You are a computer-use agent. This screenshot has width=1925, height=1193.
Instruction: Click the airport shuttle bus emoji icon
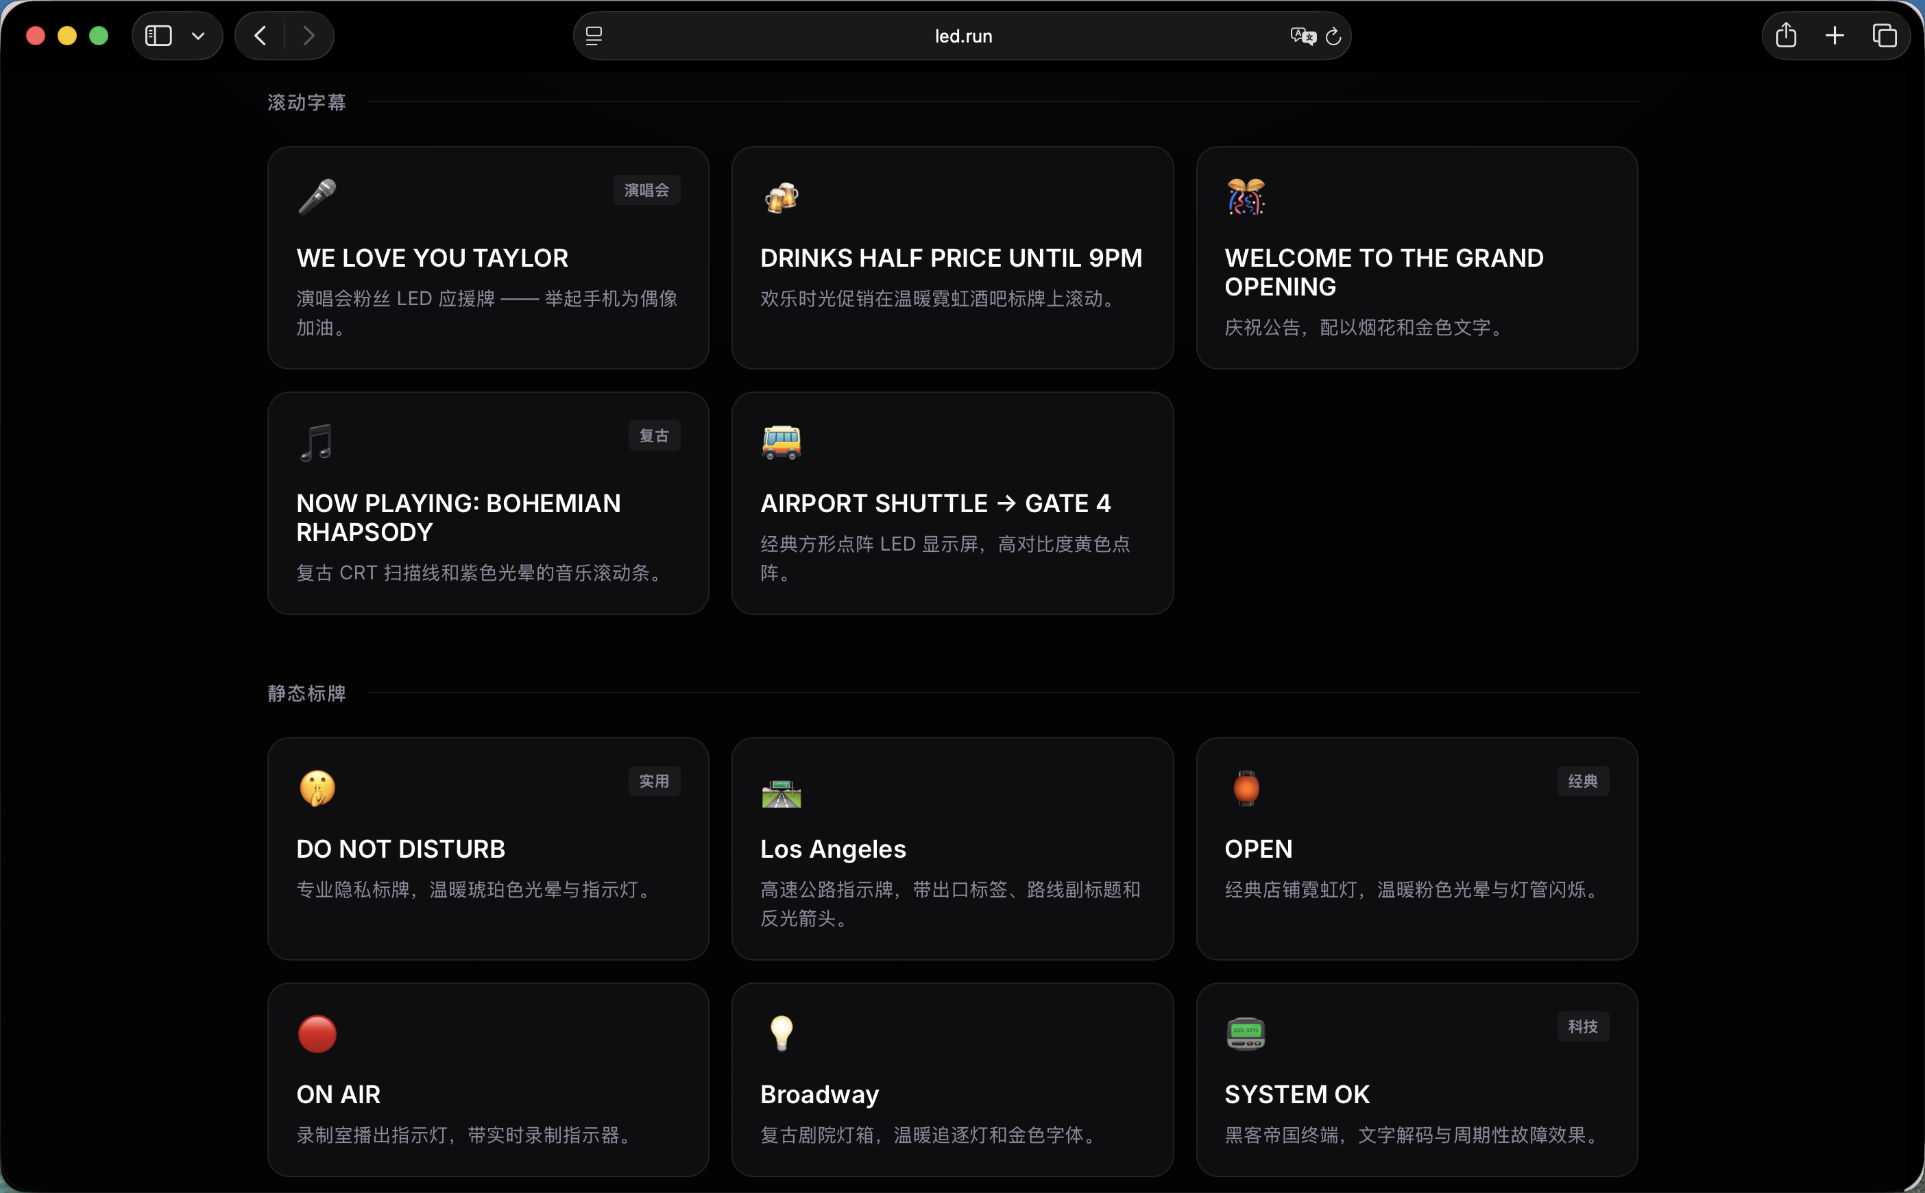(781, 442)
